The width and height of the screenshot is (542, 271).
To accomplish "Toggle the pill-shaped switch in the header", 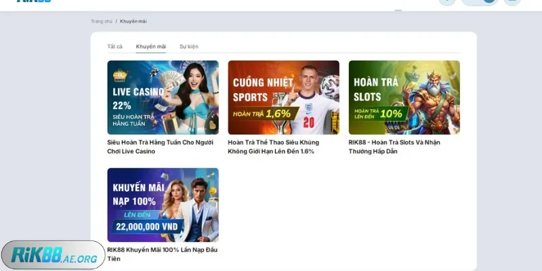I will point(480,2).
